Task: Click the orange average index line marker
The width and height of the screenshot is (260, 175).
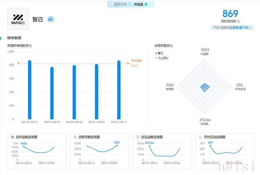Action: click(18, 63)
